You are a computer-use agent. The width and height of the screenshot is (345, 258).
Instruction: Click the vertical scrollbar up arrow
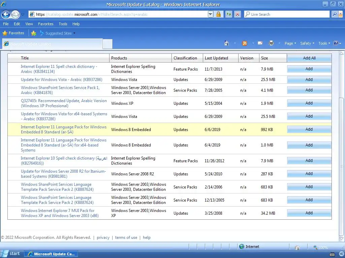(342, 53)
